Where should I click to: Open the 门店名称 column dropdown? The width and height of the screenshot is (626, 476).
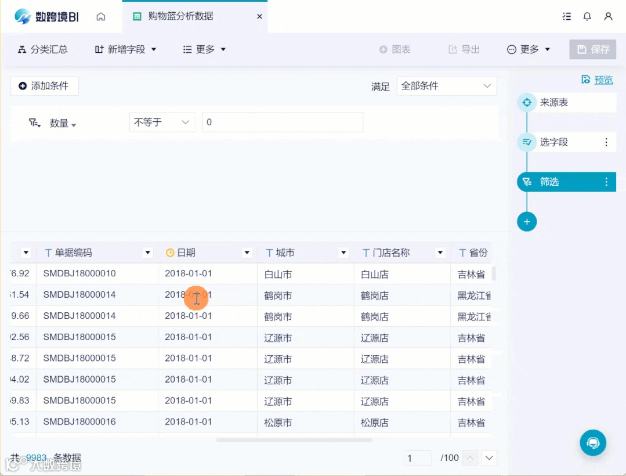click(x=440, y=253)
